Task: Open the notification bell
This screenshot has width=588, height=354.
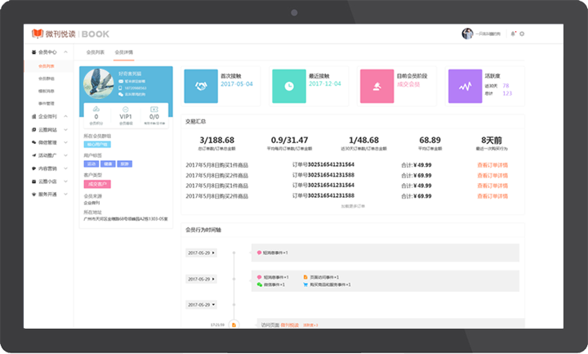Action: pyautogui.click(x=513, y=34)
